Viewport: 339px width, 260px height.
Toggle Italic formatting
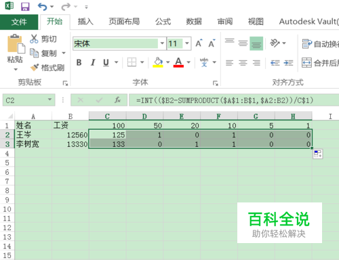93,62
